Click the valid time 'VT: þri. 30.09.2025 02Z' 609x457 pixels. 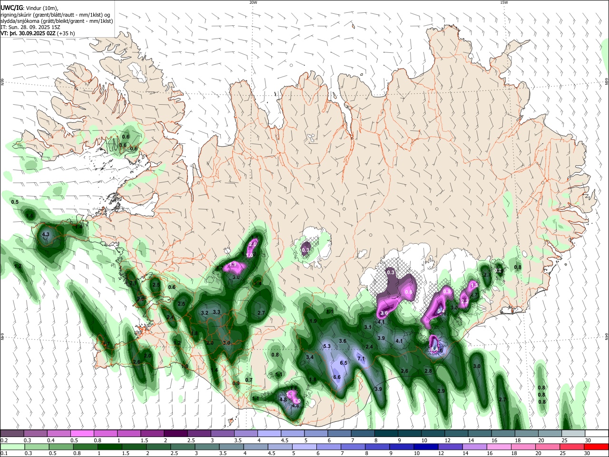tap(28, 33)
